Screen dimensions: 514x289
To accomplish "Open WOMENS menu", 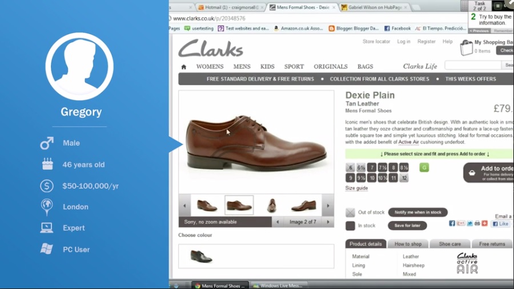I will [x=210, y=67].
